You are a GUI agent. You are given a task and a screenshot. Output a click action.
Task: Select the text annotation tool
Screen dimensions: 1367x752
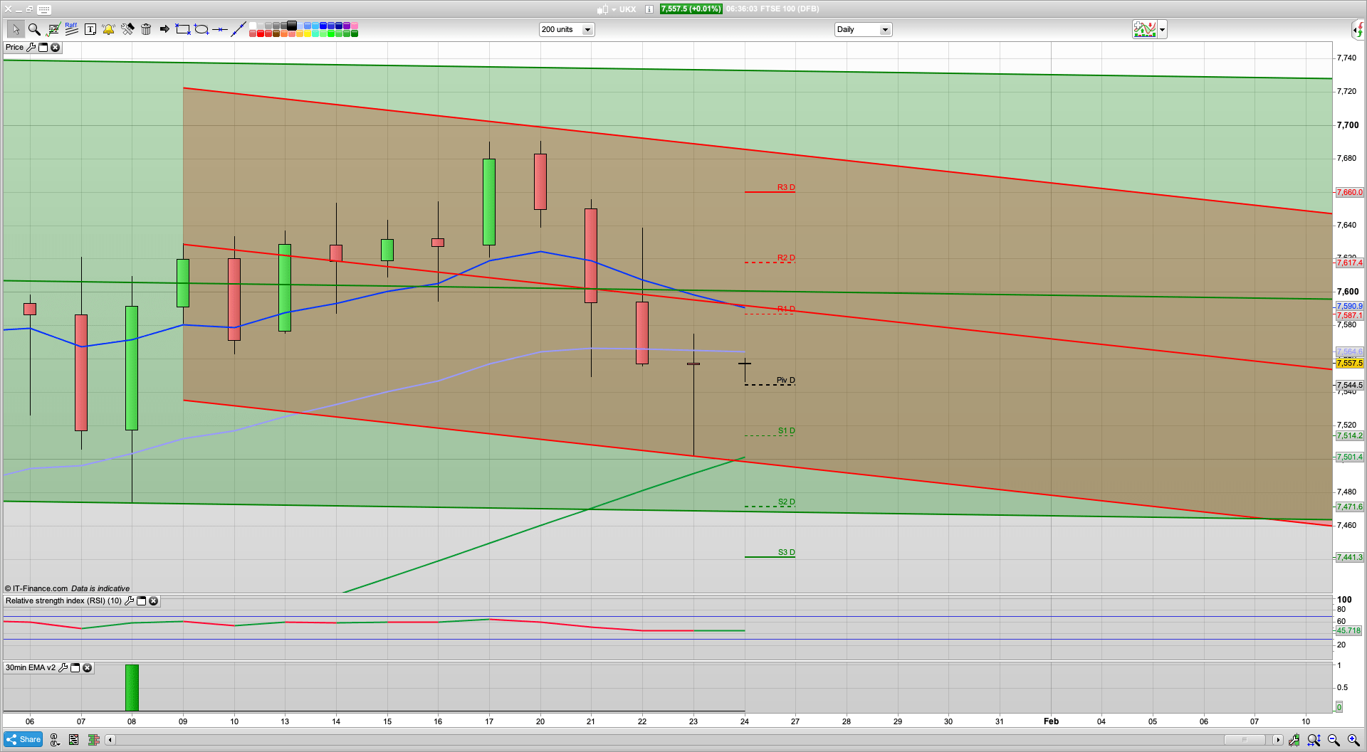[x=90, y=29]
